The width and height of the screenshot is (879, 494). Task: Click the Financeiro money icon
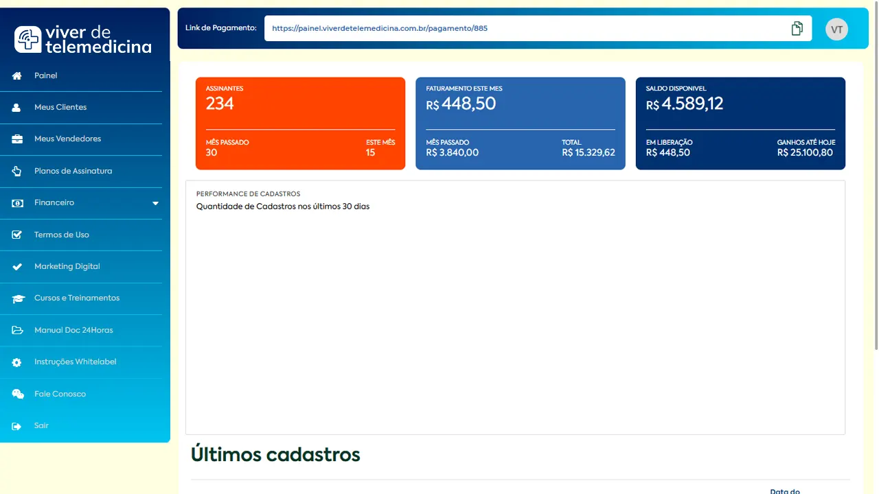pyautogui.click(x=16, y=202)
